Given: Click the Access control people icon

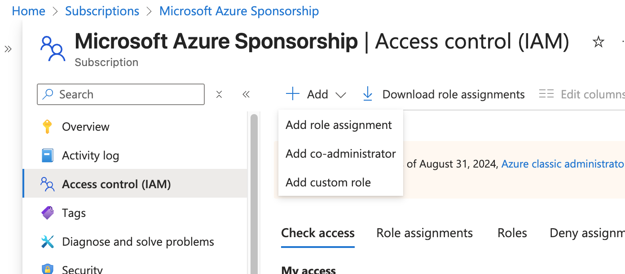Looking at the screenshot, I should tap(47, 184).
